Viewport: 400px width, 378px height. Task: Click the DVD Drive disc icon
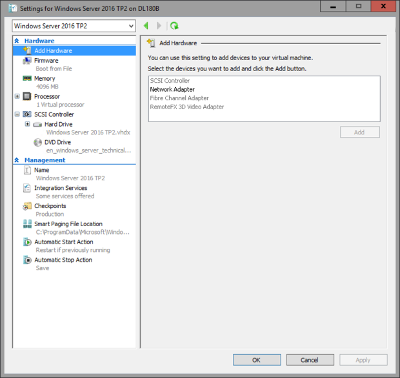tap(37, 142)
